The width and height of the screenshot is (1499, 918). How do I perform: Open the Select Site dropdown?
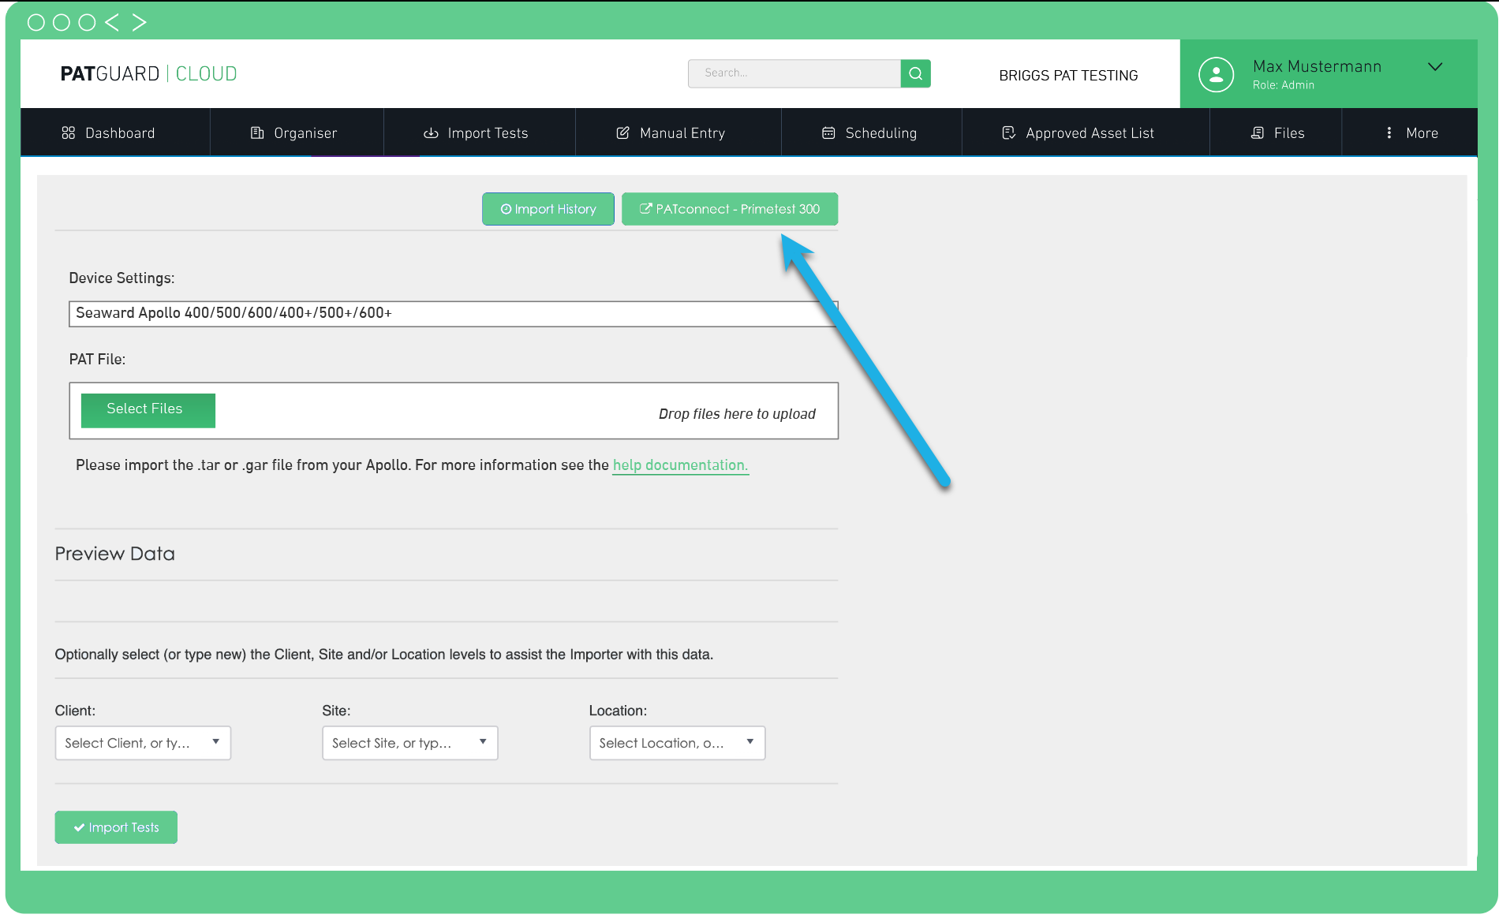tap(410, 743)
